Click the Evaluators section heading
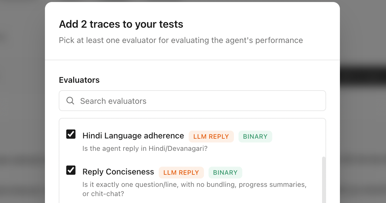This screenshot has width=386, height=203. [x=79, y=80]
